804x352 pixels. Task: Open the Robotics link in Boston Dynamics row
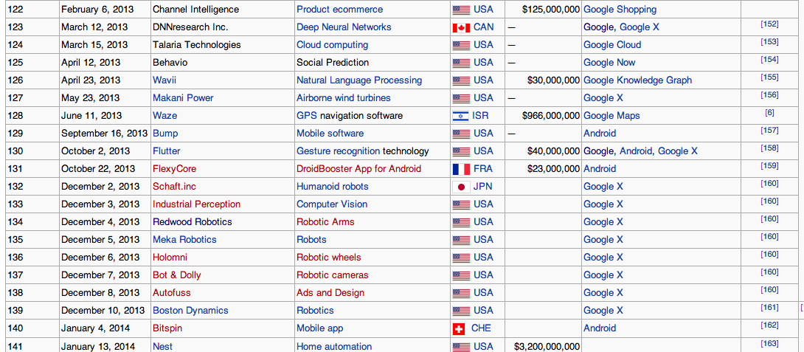315,311
